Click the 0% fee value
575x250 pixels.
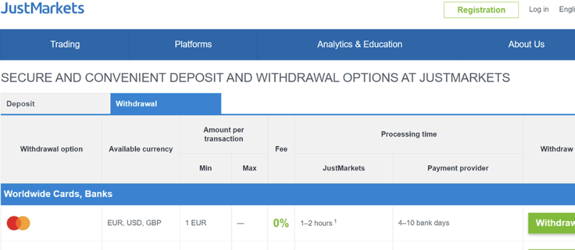281,223
